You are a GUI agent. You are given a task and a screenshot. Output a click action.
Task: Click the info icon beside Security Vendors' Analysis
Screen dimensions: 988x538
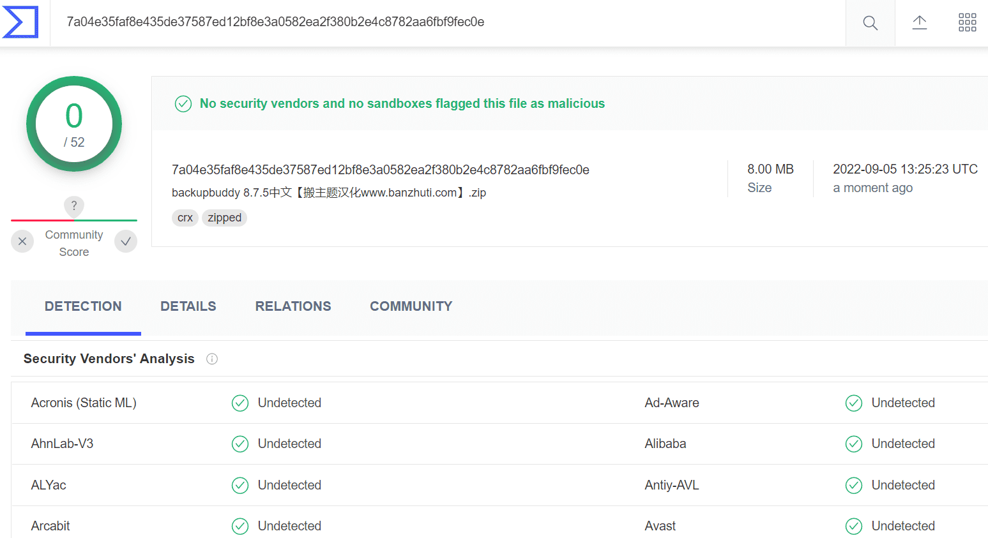click(212, 359)
